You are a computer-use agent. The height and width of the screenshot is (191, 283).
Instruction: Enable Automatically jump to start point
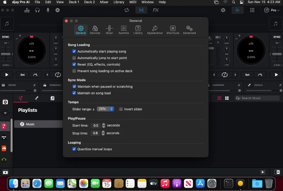(x=74, y=58)
